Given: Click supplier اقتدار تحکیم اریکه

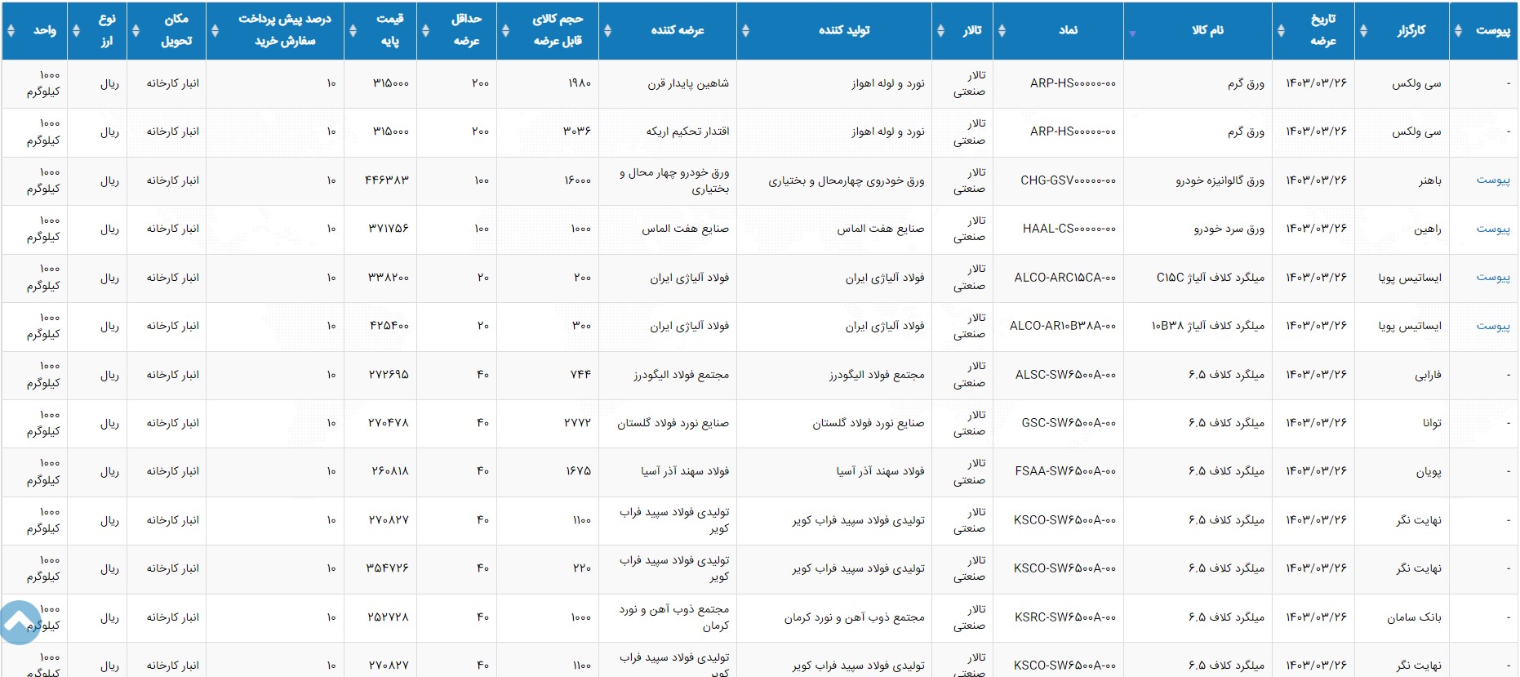Looking at the screenshot, I should click(x=687, y=131).
